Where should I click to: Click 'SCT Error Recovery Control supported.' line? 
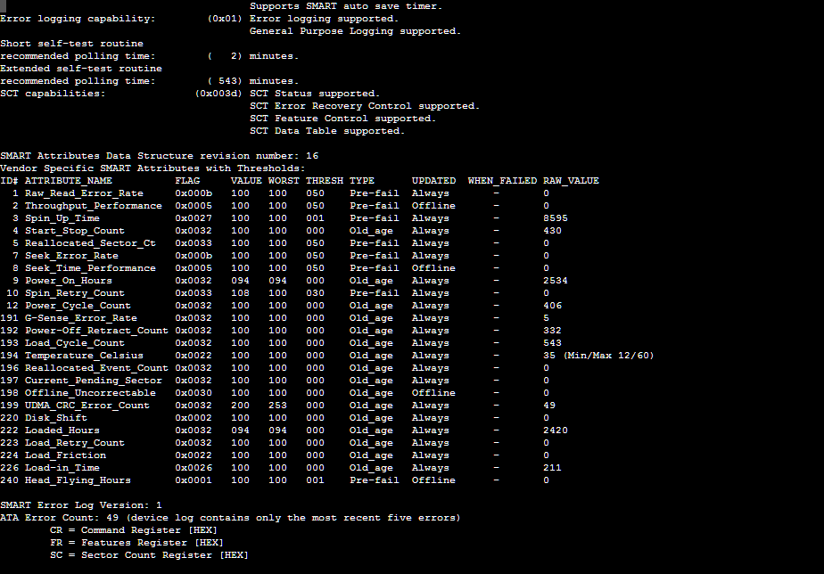click(x=365, y=106)
